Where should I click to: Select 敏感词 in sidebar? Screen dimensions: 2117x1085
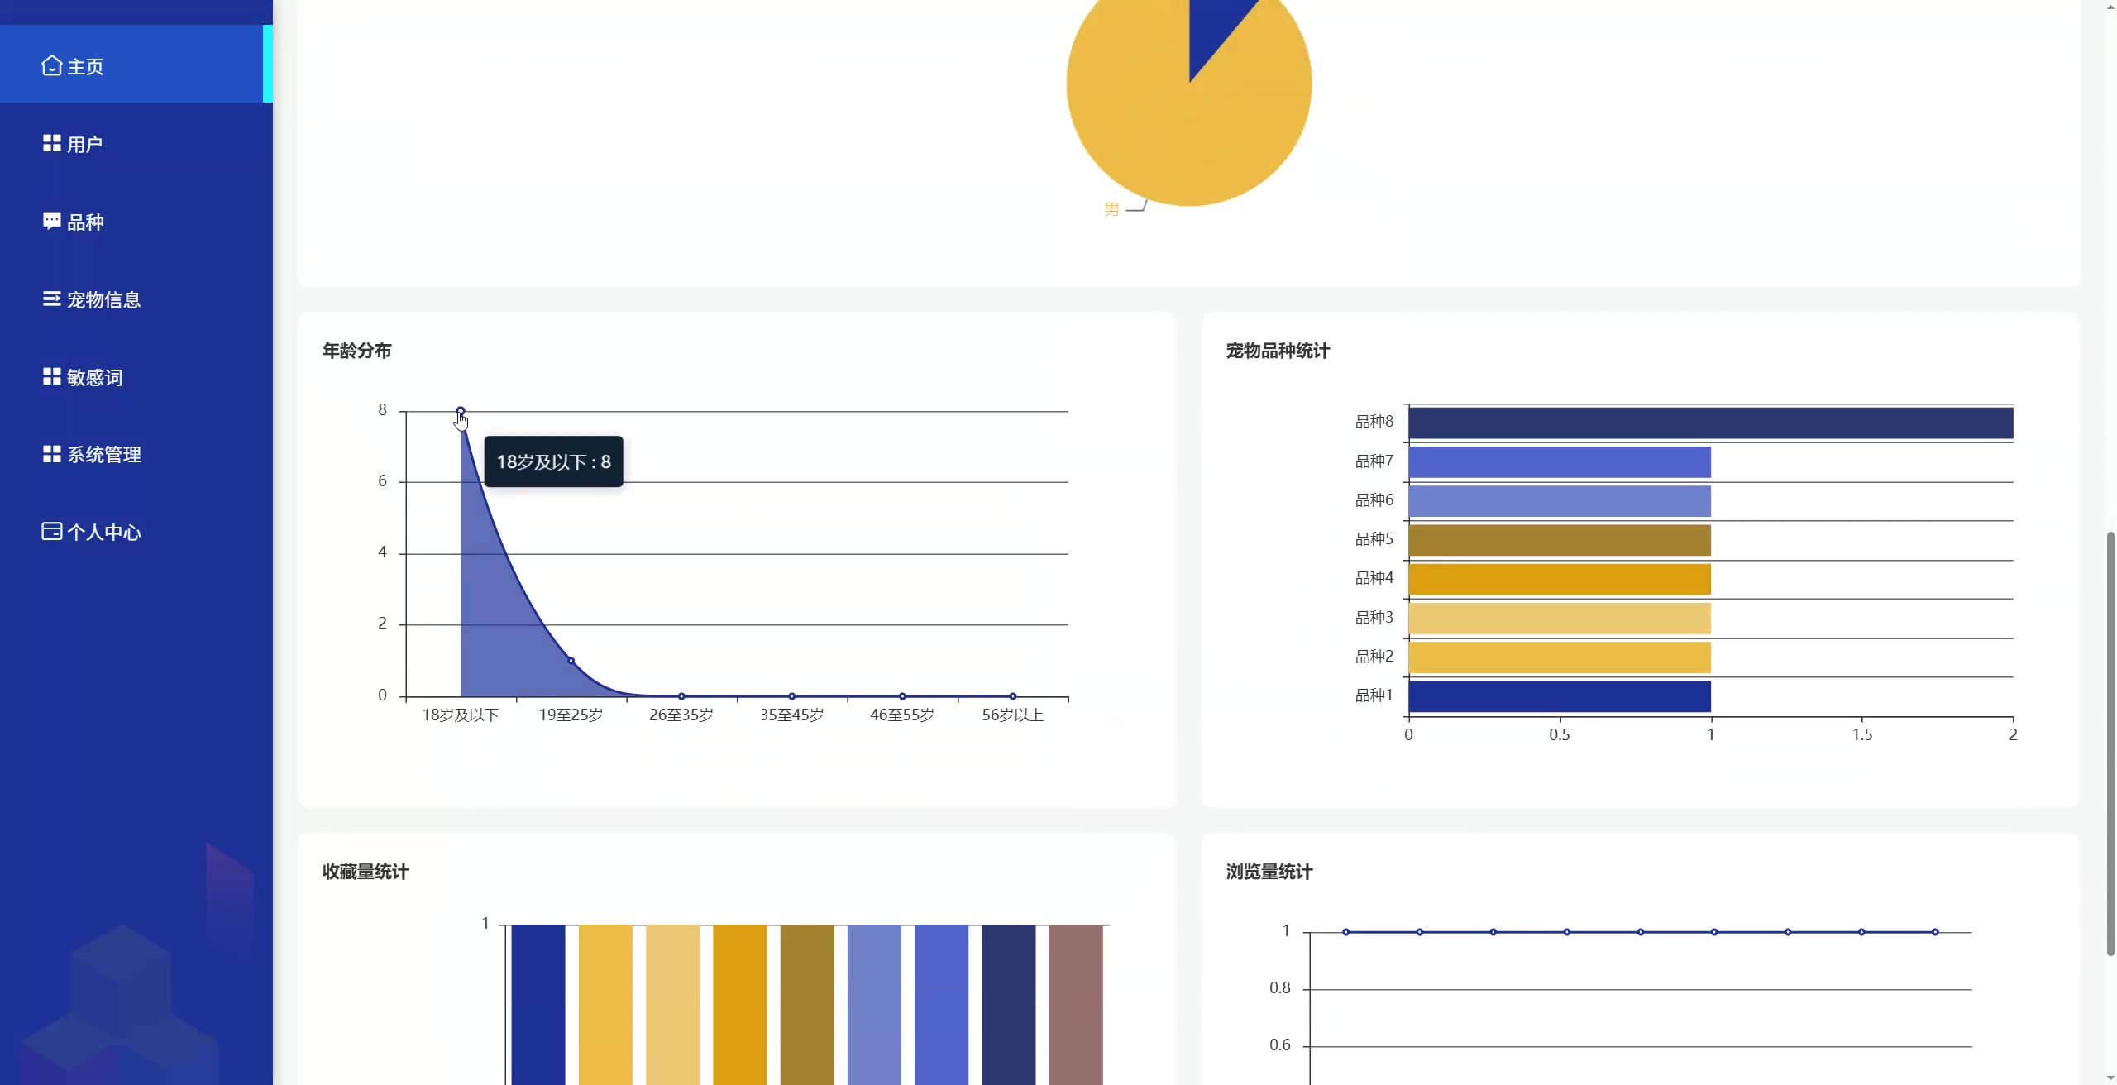(x=94, y=377)
